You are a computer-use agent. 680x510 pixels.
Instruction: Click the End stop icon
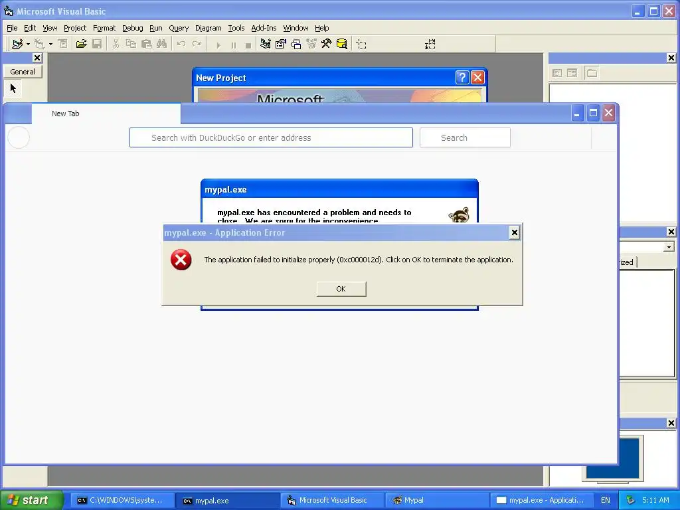click(x=248, y=44)
